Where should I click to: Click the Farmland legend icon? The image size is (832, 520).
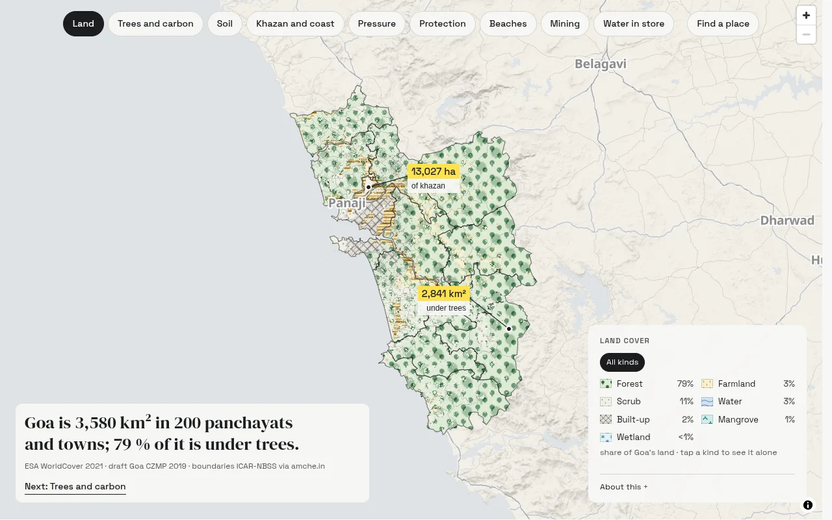click(x=707, y=383)
